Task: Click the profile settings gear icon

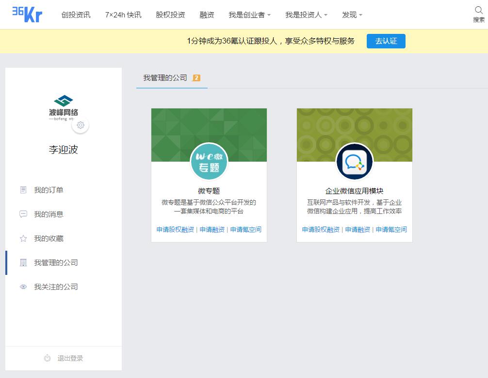Action: (x=81, y=125)
